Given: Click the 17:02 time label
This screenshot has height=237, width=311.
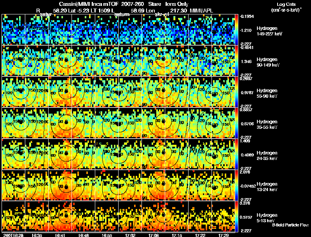Looking at the screenshot, I should click(130, 235).
